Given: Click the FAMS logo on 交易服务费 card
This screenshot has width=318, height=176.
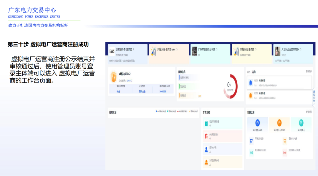Looking at the screenshot, I should (x=112, y=51).
